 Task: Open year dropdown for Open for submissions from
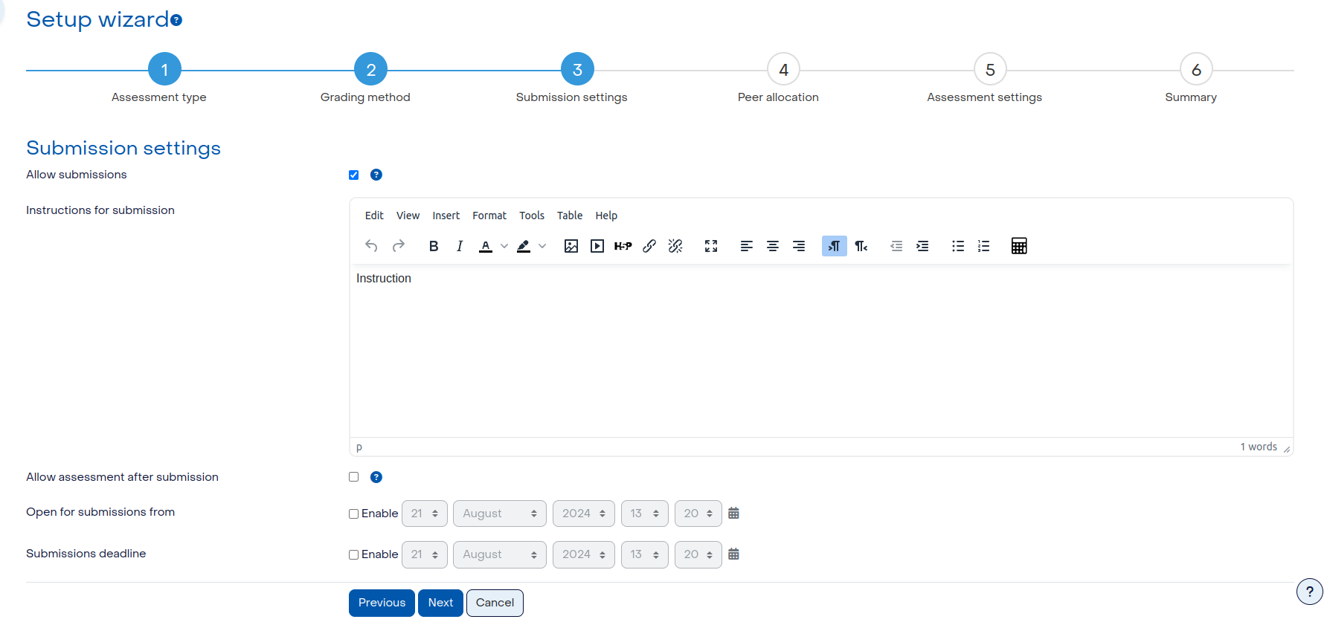(584, 514)
